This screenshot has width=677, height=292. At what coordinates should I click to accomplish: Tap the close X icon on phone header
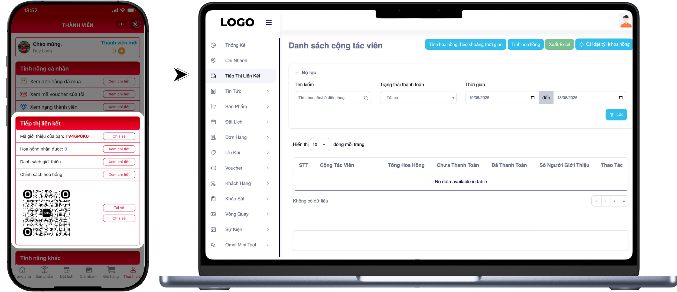pyautogui.click(x=135, y=24)
